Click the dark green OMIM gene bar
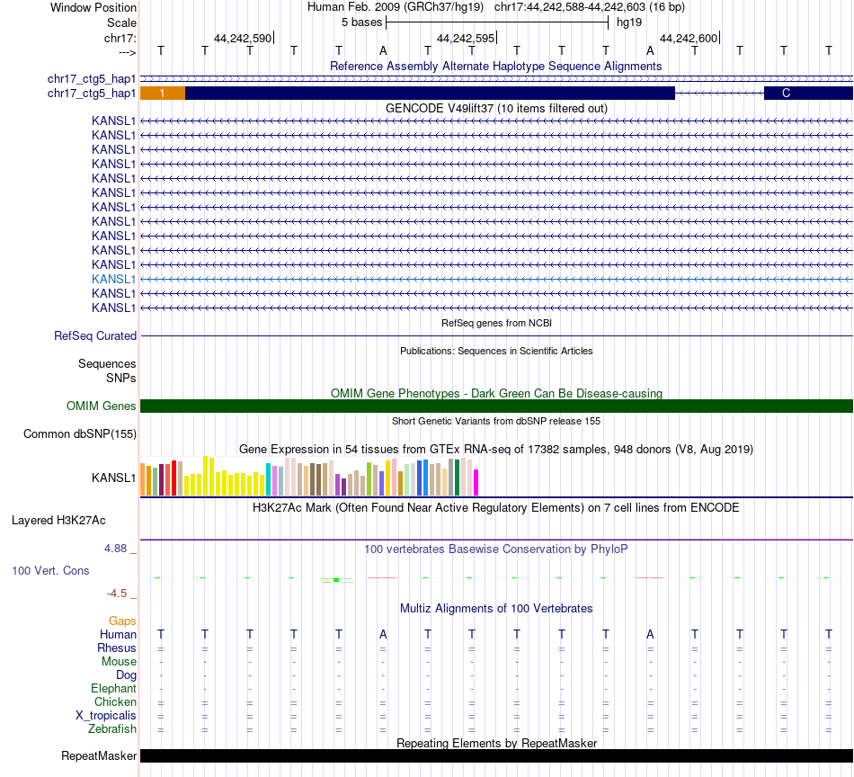Screen dimensions: 854x777 point(496,406)
